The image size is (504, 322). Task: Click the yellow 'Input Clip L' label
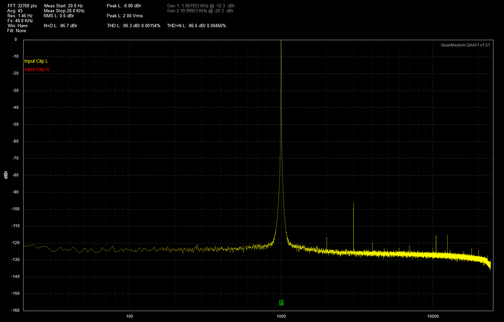pyautogui.click(x=36, y=61)
